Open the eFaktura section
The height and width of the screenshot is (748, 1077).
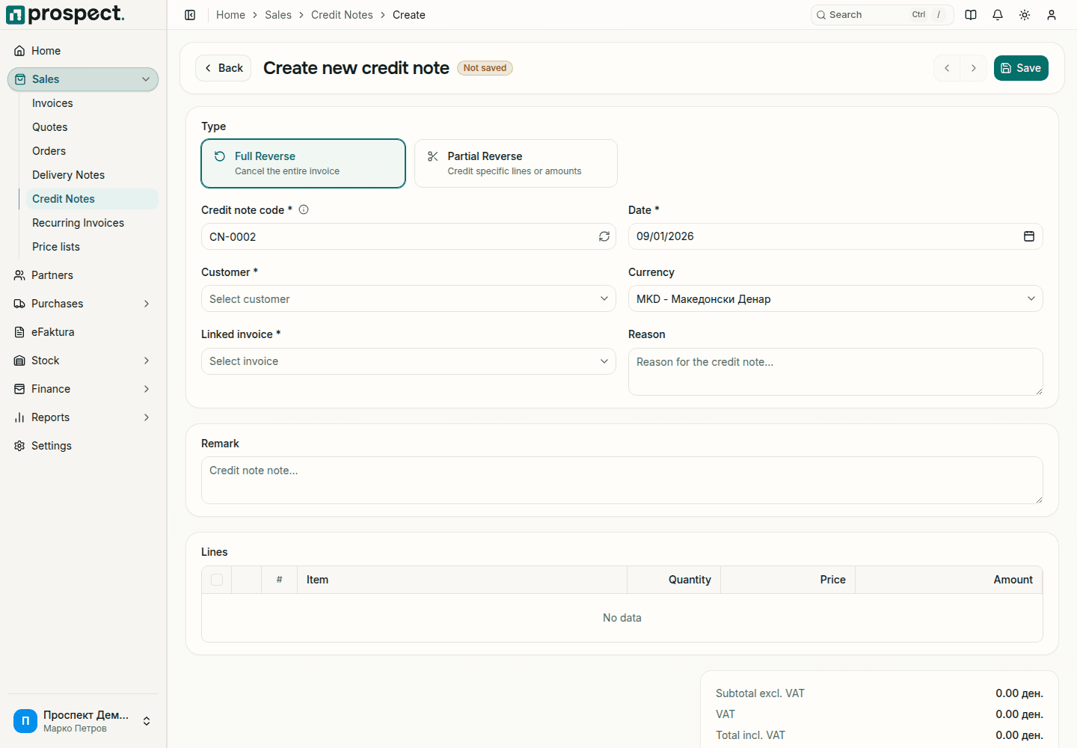pos(83,332)
